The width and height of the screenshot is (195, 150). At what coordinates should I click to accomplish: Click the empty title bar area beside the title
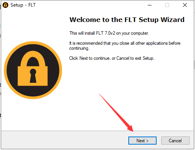point(90,5)
